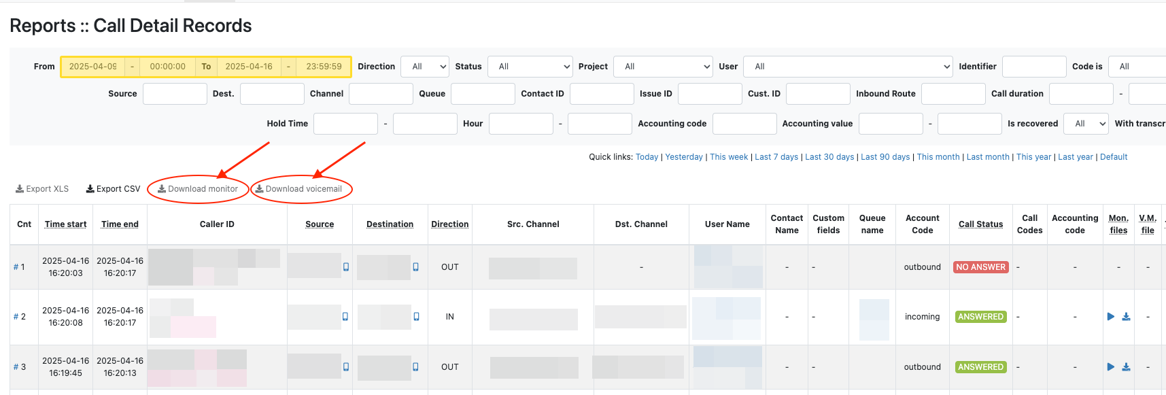Play the monitor recording for call #2

click(1110, 317)
